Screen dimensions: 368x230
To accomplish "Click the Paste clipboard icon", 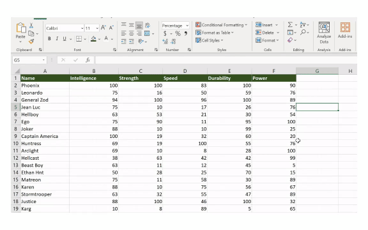I will (21, 28).
